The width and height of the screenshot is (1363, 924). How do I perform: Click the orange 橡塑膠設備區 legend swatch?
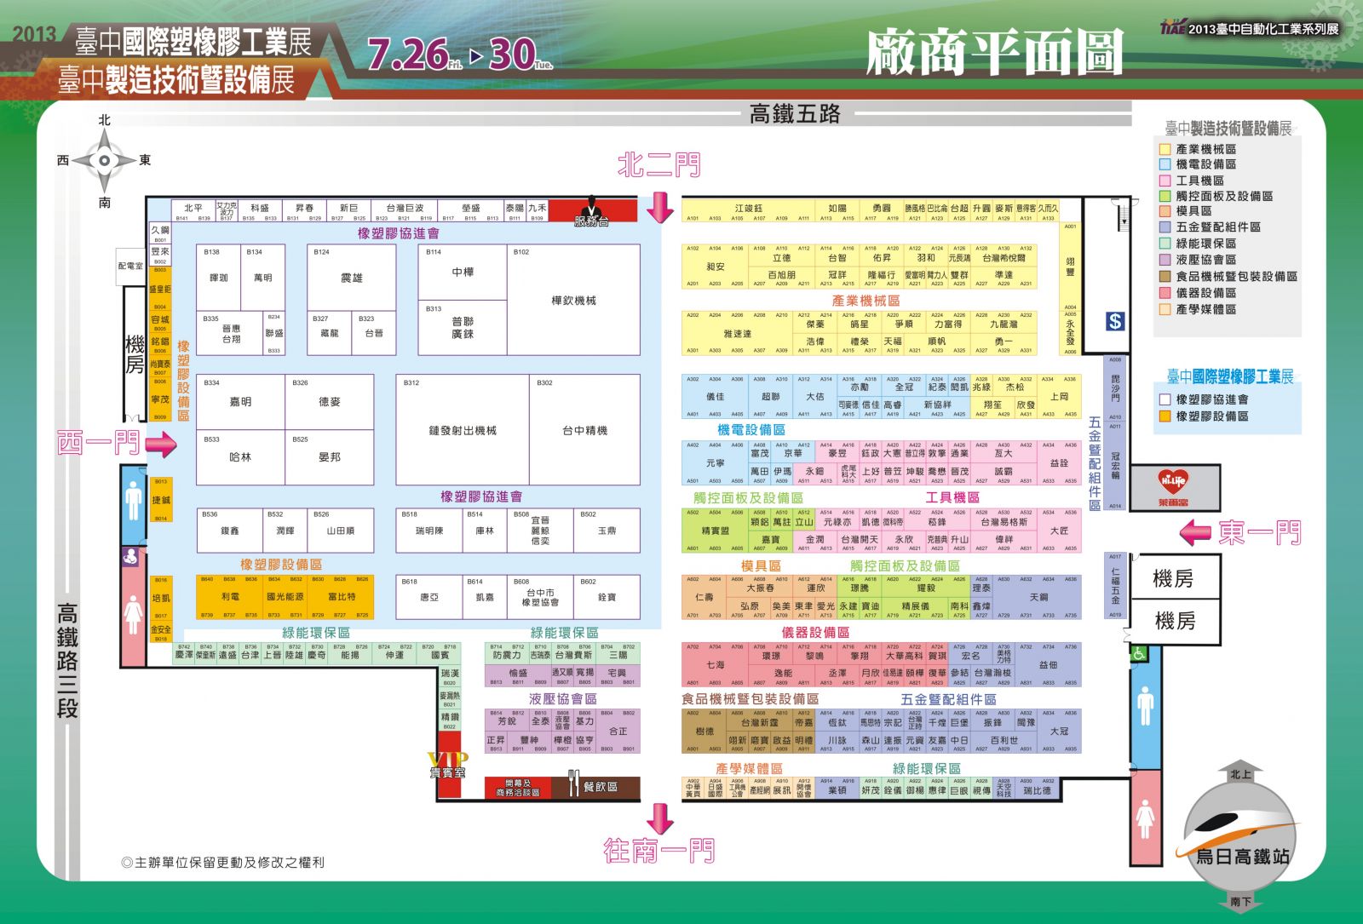(x=1165, y=416)
